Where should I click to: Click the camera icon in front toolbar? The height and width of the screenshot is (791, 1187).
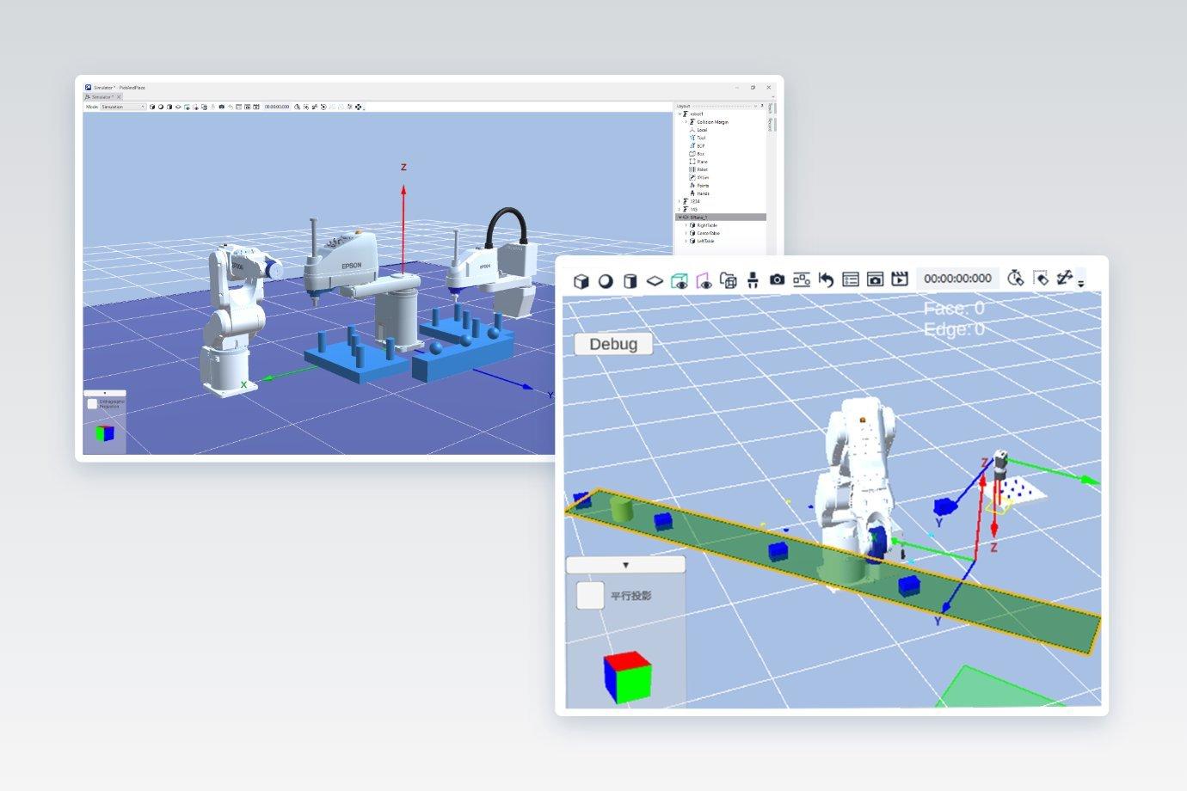click(777, 280)
